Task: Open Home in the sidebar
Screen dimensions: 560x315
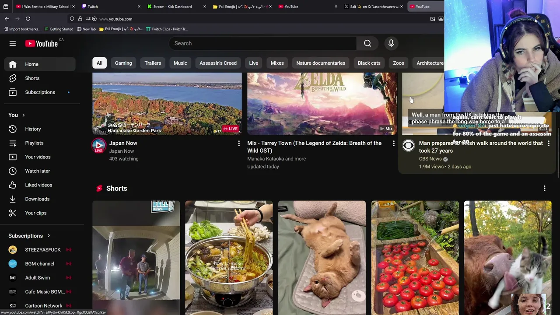Action: pos(40,64)
